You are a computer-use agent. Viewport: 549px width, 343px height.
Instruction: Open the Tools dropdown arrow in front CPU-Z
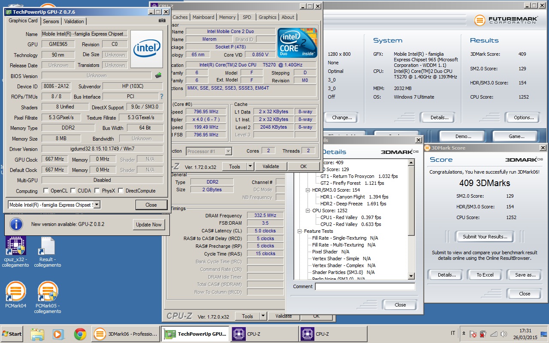point(250,166)
